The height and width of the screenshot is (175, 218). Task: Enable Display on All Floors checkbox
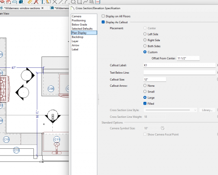click(x=103, y=16)
